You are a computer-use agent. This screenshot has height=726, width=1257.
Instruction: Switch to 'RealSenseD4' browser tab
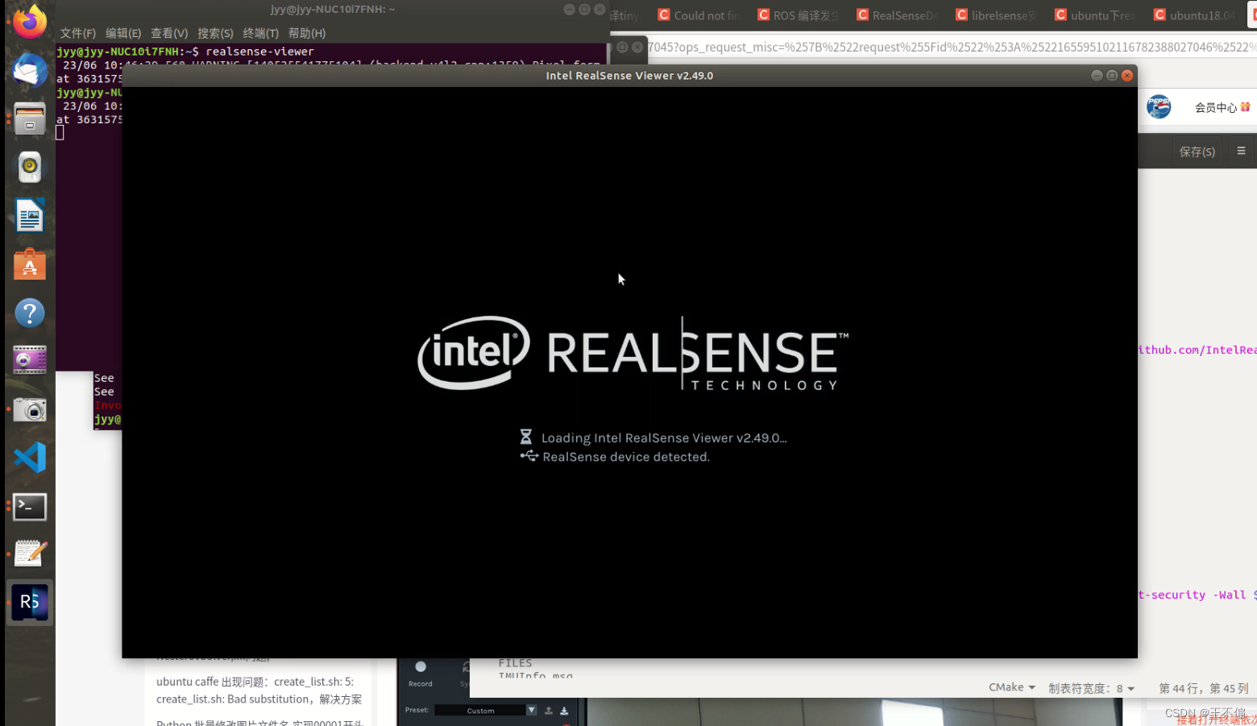tap(897, 15)
